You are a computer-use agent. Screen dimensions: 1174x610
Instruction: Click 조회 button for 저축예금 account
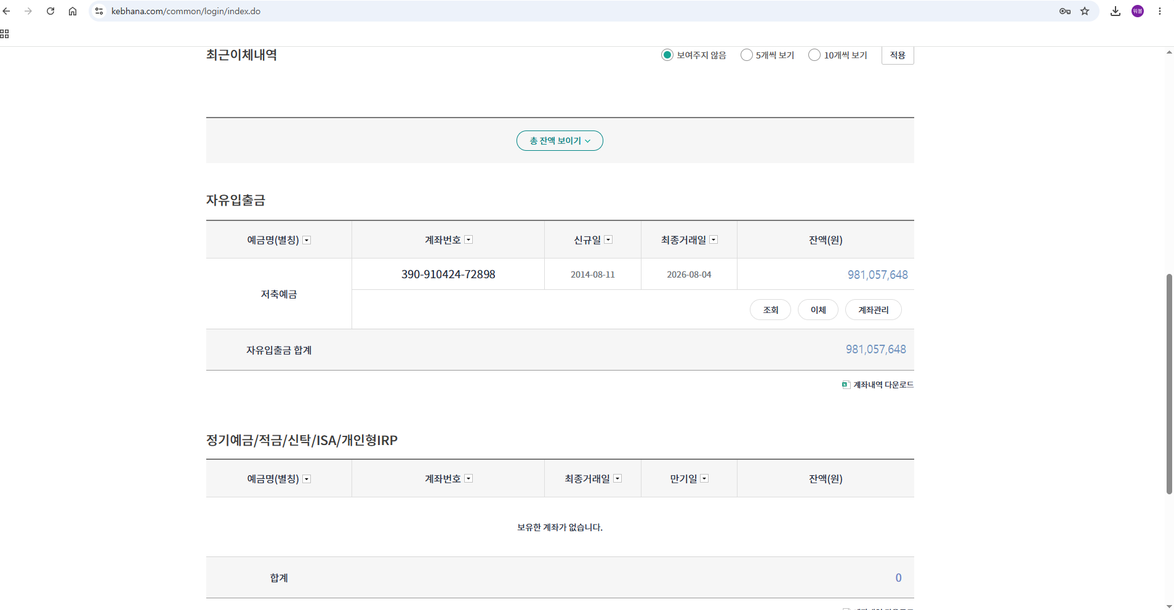coord(770,310)
